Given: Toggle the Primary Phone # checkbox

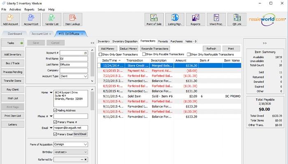Looking at the screenshot, I should click(55, 122).
